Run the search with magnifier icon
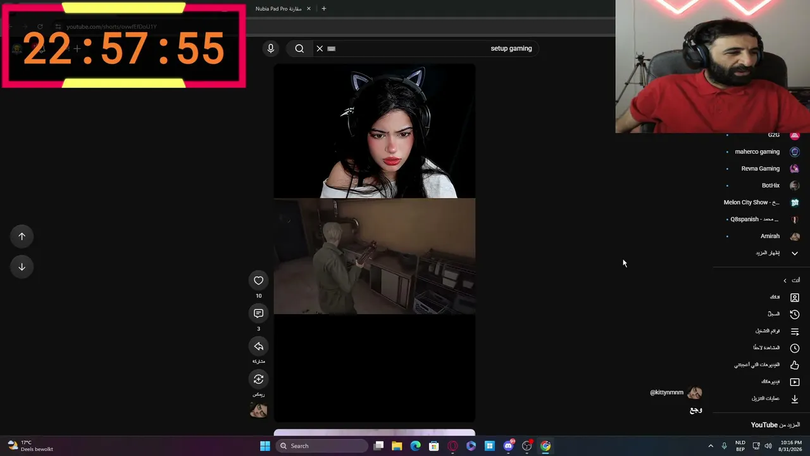The image size is (810, 456). click(299, 48)
